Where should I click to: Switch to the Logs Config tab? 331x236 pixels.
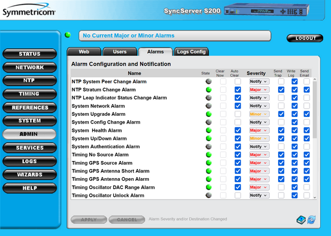[191, 52]
